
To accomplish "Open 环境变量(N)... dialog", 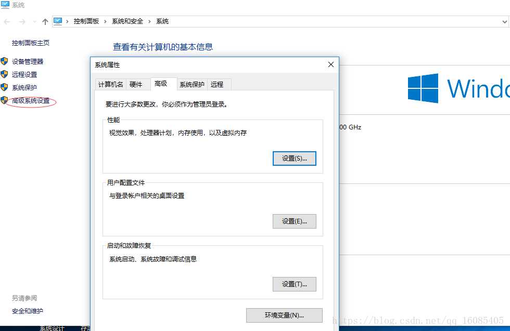I will click(x=284, y=315).
